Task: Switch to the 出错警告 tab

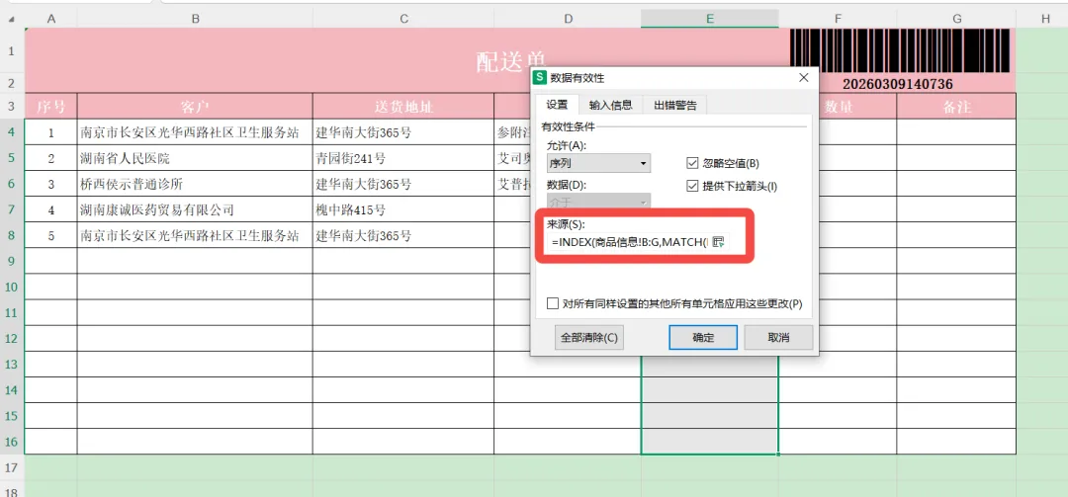Action: [675, 105]
